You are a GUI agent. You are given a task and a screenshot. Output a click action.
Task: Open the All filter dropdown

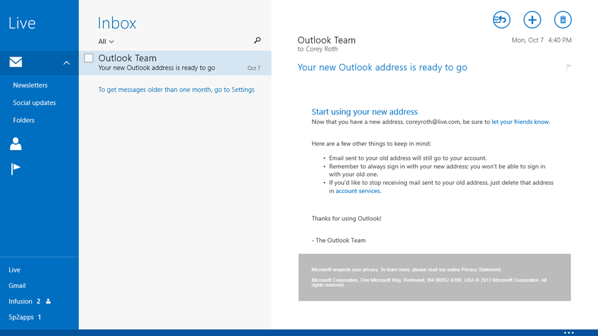pos(106,41)
